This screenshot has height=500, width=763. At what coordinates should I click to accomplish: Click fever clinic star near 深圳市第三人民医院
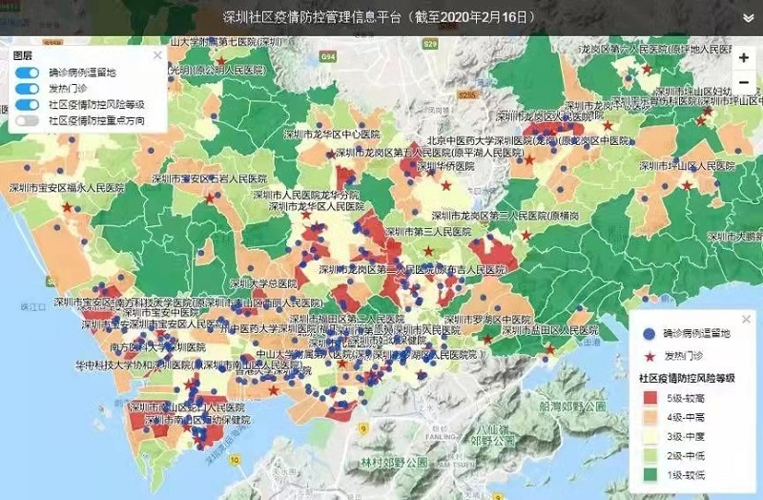coord(430,251)
